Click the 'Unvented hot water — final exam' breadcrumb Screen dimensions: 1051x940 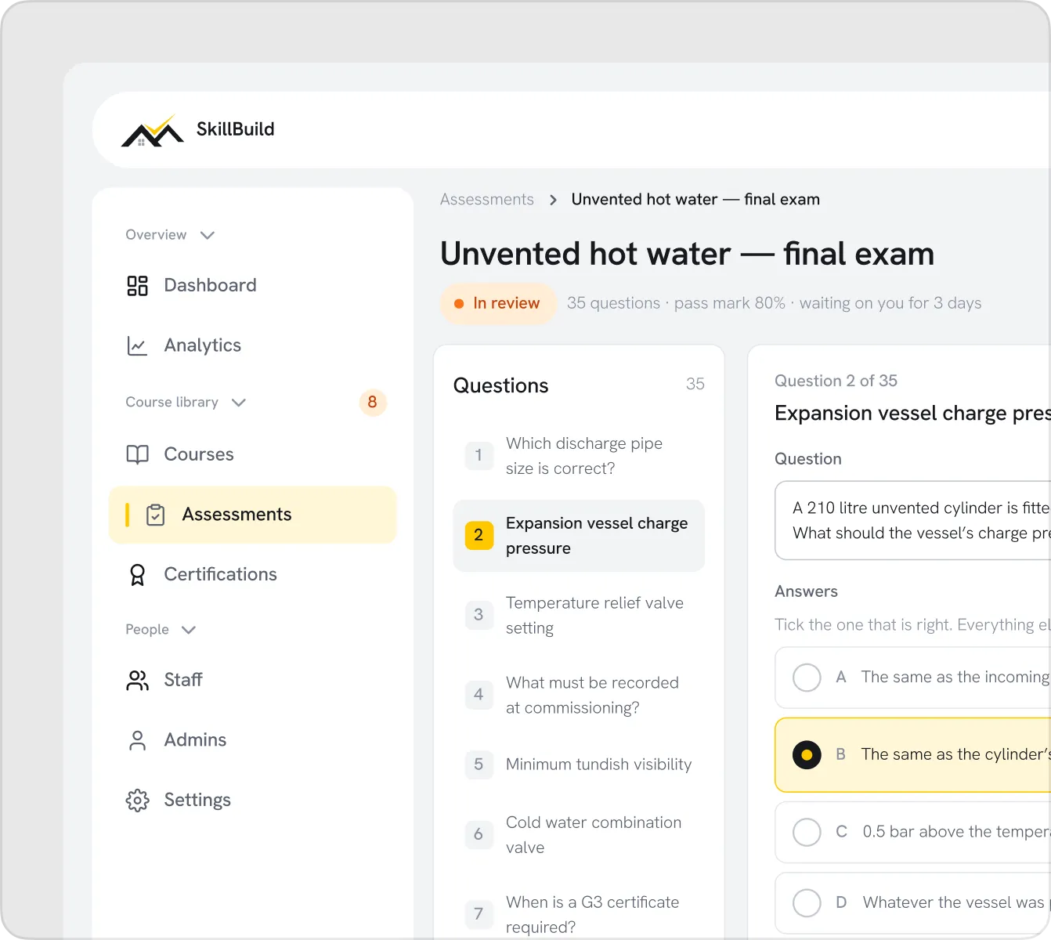click(695, 200)
